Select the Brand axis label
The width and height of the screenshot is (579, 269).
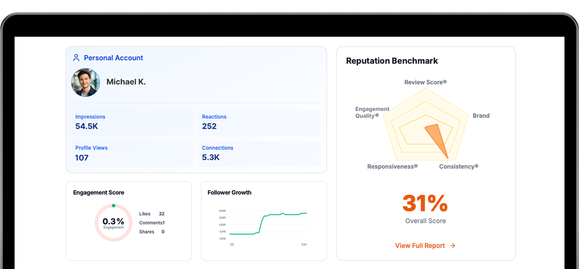481,115
